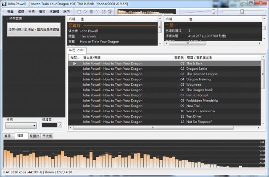Switch to the 聲量計 VU meter tab
The image size is (269, 177).
(34, 136)
